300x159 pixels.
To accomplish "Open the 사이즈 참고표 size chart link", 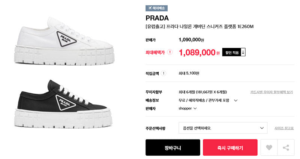I will 284,128.
